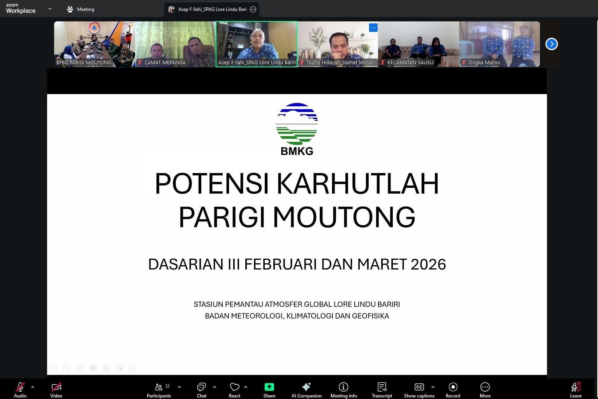Open the Zoom Workplace dropdown chevron
This screenshot has height=399, width=598.
pos(50,9)
